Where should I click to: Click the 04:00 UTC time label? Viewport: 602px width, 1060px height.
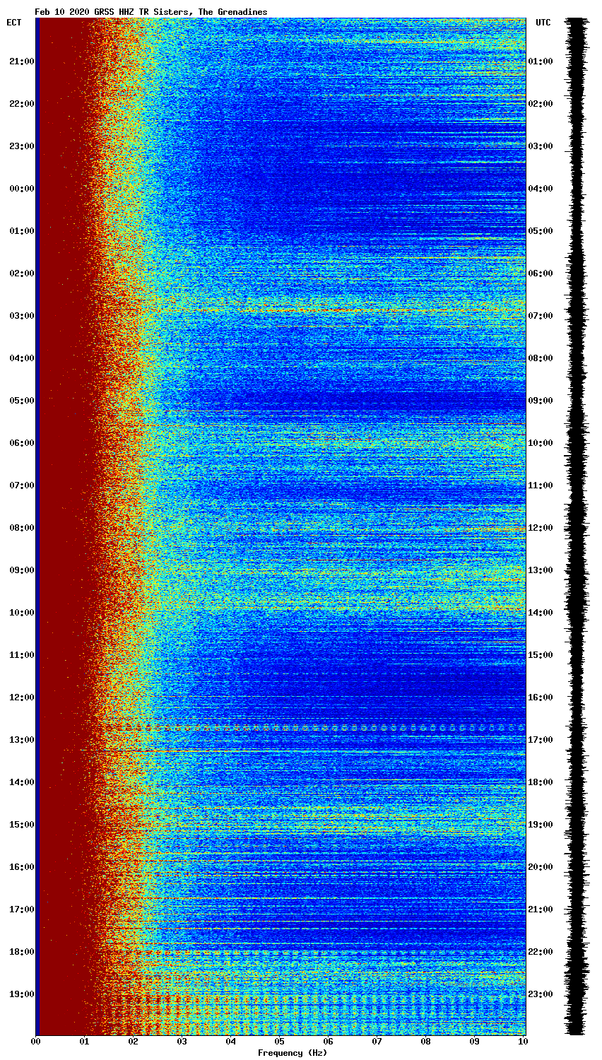[x=541, y=189]
